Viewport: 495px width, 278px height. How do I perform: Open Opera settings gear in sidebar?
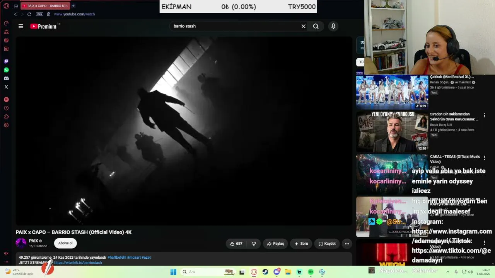coord(6,125)
